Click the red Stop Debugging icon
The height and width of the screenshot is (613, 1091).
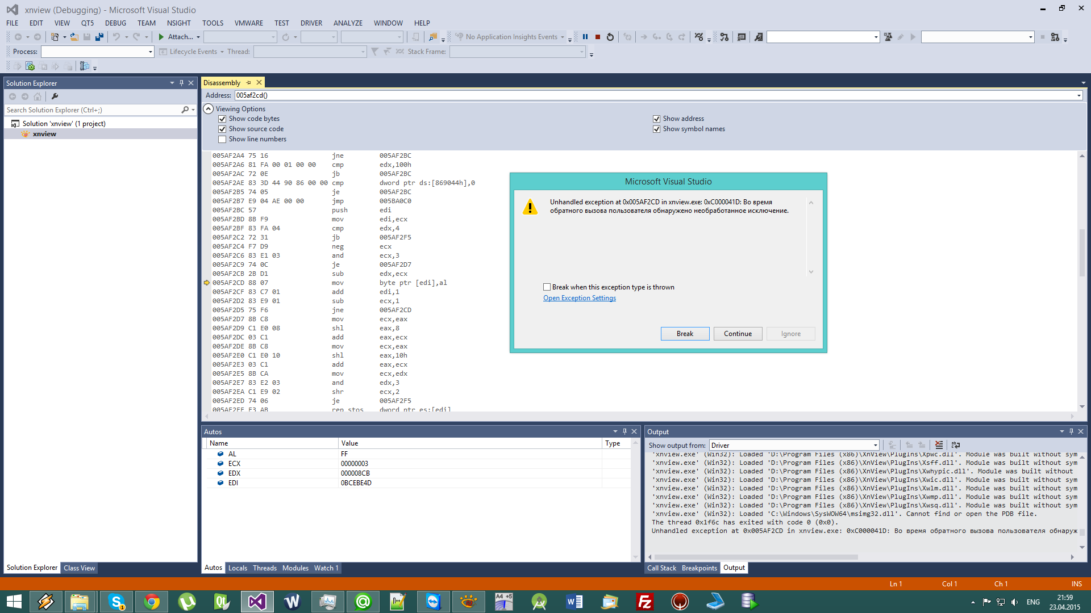tap(598, 37)
